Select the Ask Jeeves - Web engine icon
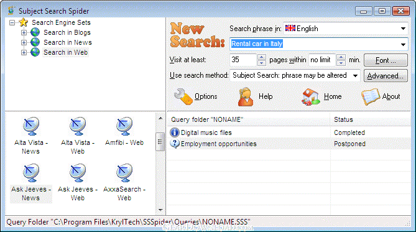This screenshot has width=416, height=232. [78, 173]
